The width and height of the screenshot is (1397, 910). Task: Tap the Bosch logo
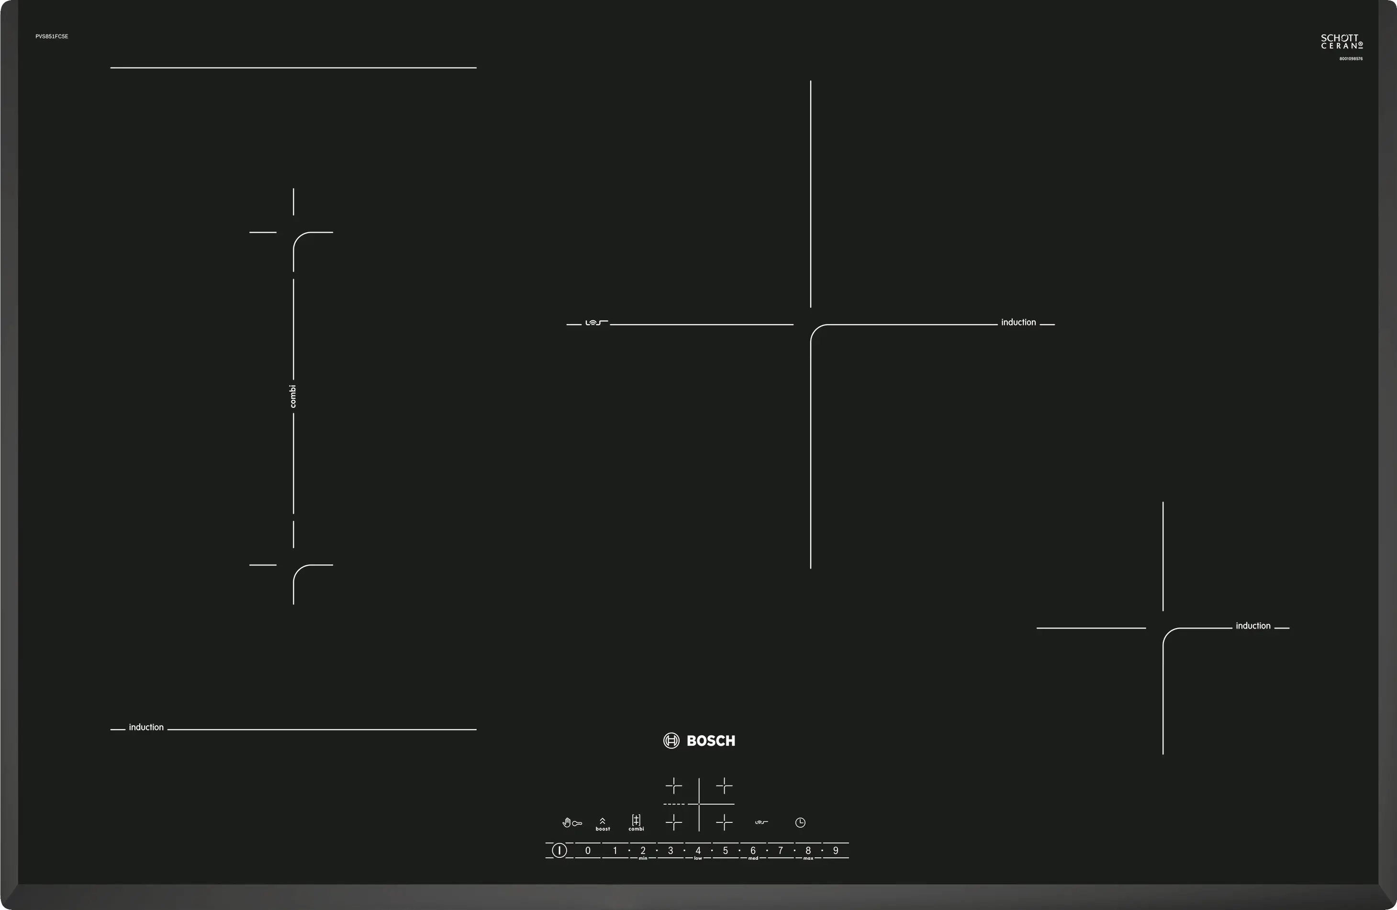coord(699,741)
